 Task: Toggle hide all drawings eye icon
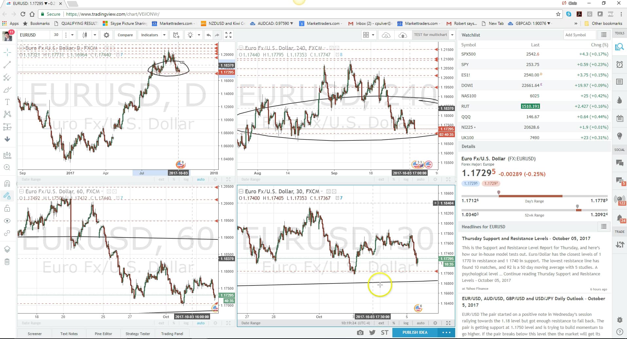click(7, 221)
